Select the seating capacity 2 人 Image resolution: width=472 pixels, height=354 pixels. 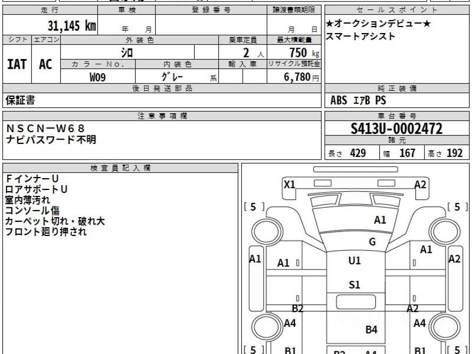point(253,52)
